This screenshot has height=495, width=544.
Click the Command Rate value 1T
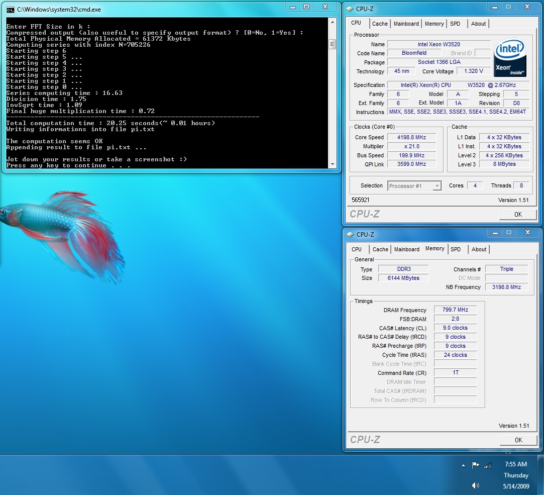(455, 372)
